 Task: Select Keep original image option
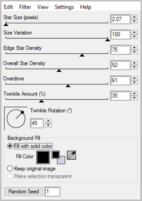(31, 169)
